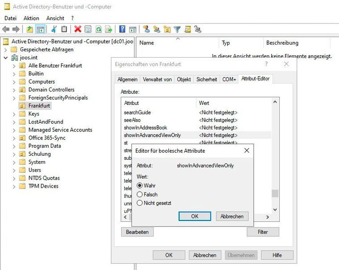Click the create new user icon
Screen dimensions: 339x270
click(x=146, y=29)
